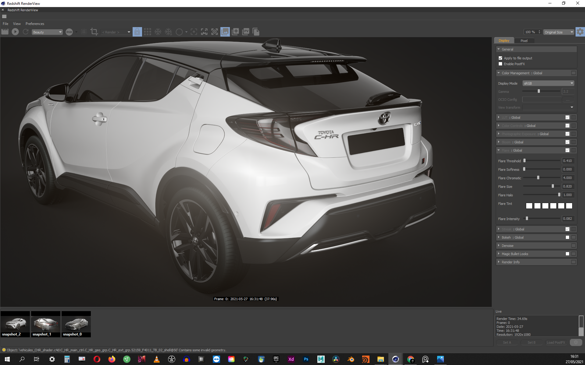Click the copy to clipboard icon
Image resolution: width=585 pixels, height=365 pixels.
click(x=256, y=32)
